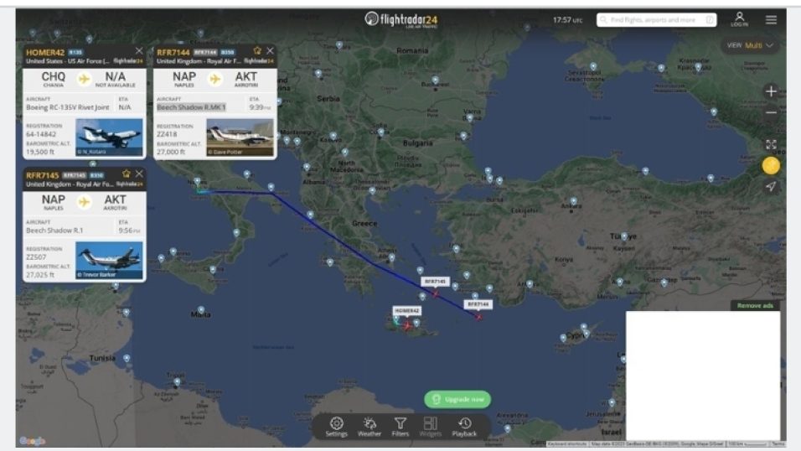Center map on my location arrow
The image size is (801, 451).
[771, 187]
